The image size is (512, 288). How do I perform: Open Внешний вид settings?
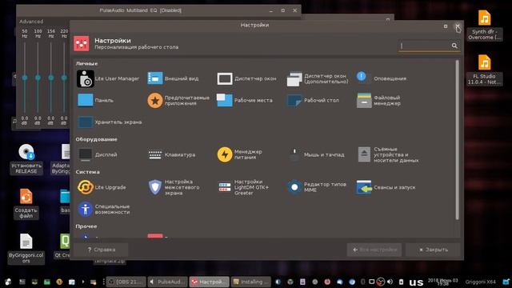click(173, 78)
